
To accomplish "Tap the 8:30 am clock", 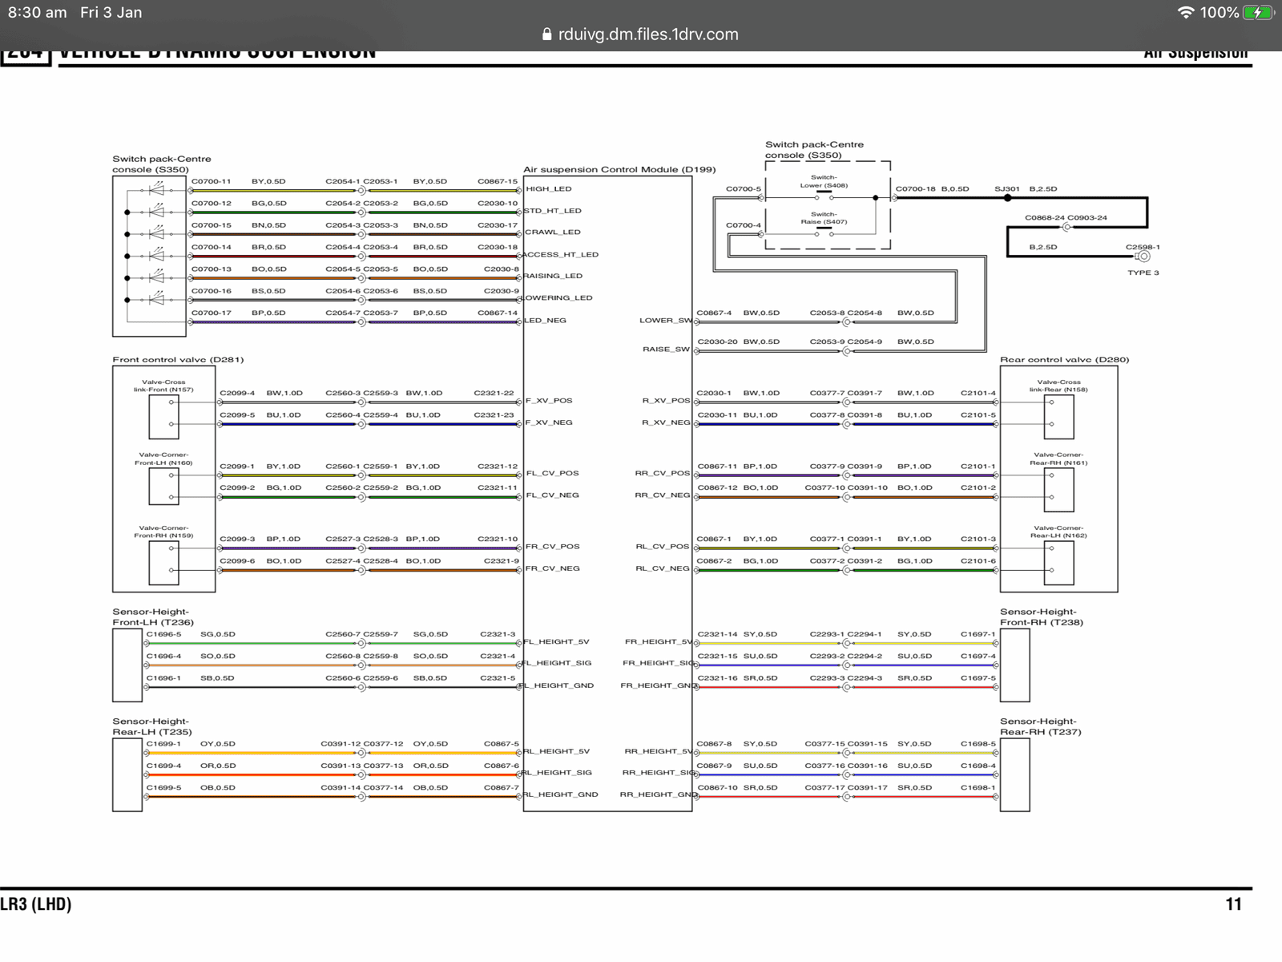I will (x=38, y=13).
